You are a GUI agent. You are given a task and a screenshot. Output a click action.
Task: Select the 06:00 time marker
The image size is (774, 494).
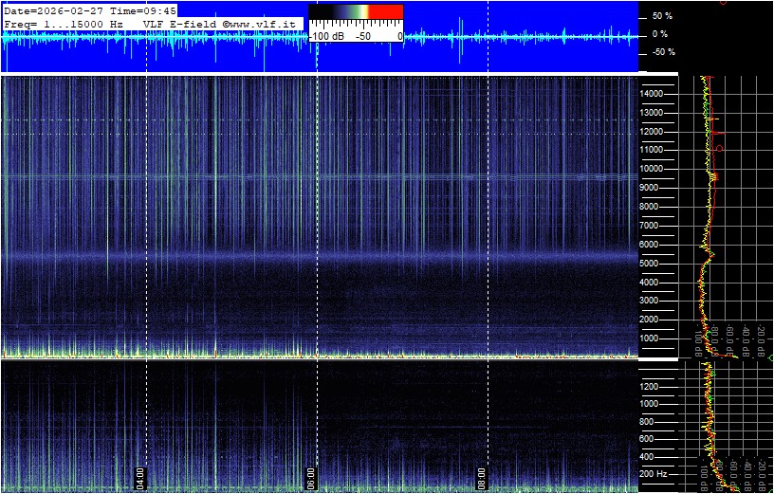[x=310, y=475]
